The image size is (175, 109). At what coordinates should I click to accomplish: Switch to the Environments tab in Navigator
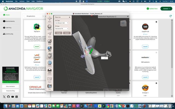(10, 21)
